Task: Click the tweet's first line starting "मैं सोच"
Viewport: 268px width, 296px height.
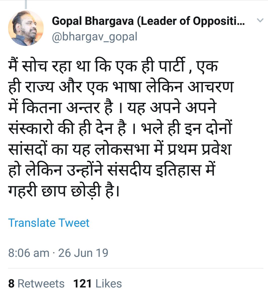Action: click(x=113, y=66)
